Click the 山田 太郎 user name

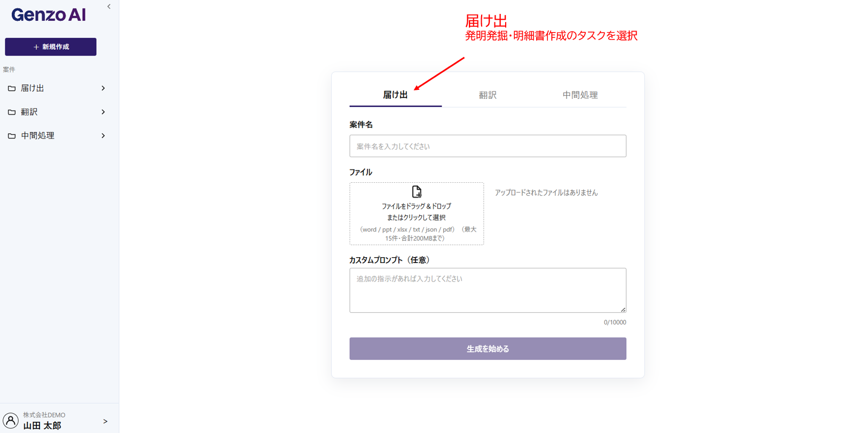tap(42, 426)
